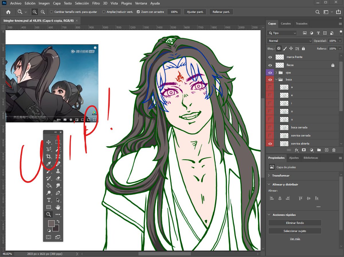This screenshot has width=344, height=257.
Task: Open the Filtro menu
Action: pyautogui.click(x=96, y=3)
